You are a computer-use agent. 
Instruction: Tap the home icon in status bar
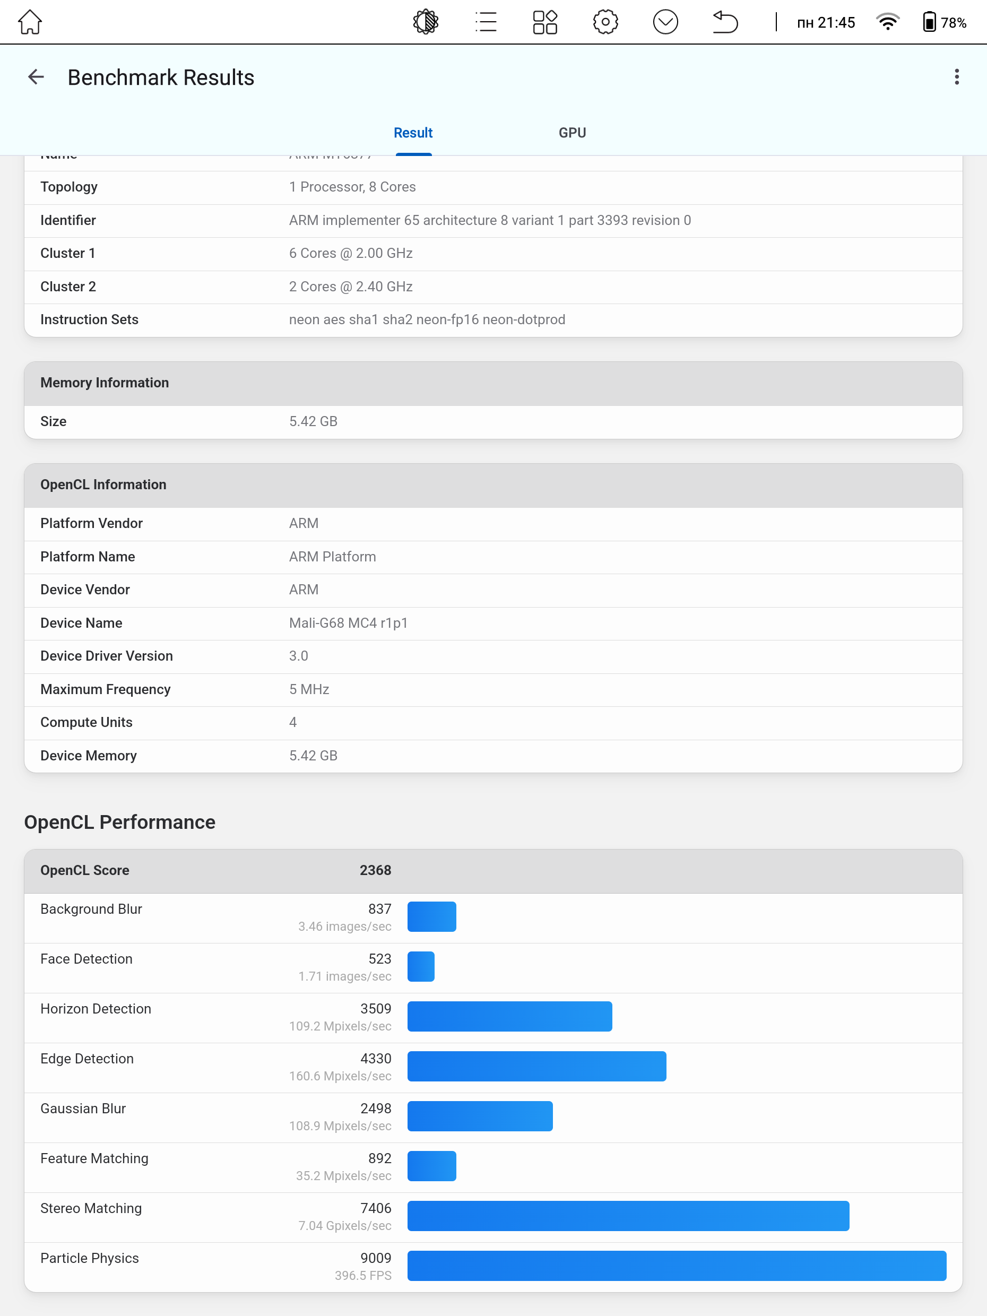point(30,23)
